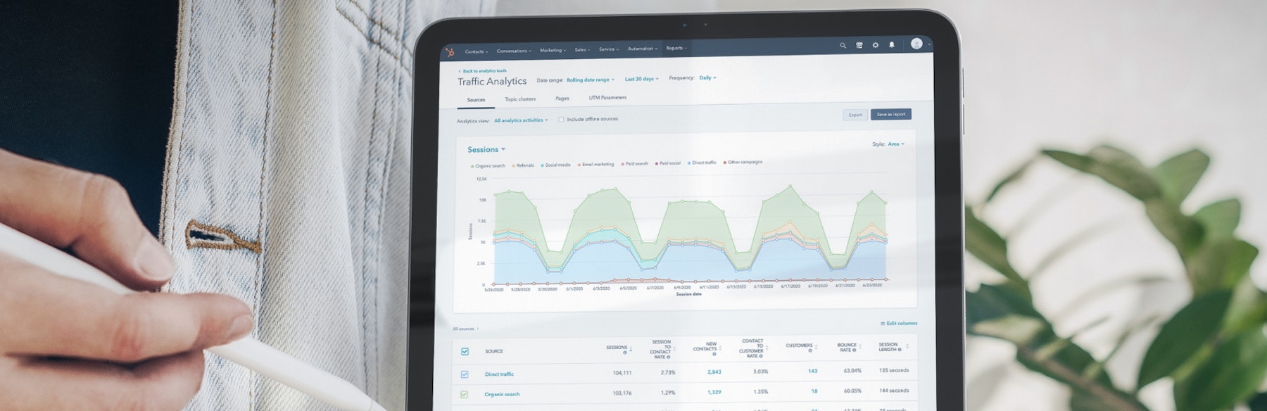Sort by the NEW CONTACTS column arrows
Screen dimensions: 1267x411
(x=720, y=348)
